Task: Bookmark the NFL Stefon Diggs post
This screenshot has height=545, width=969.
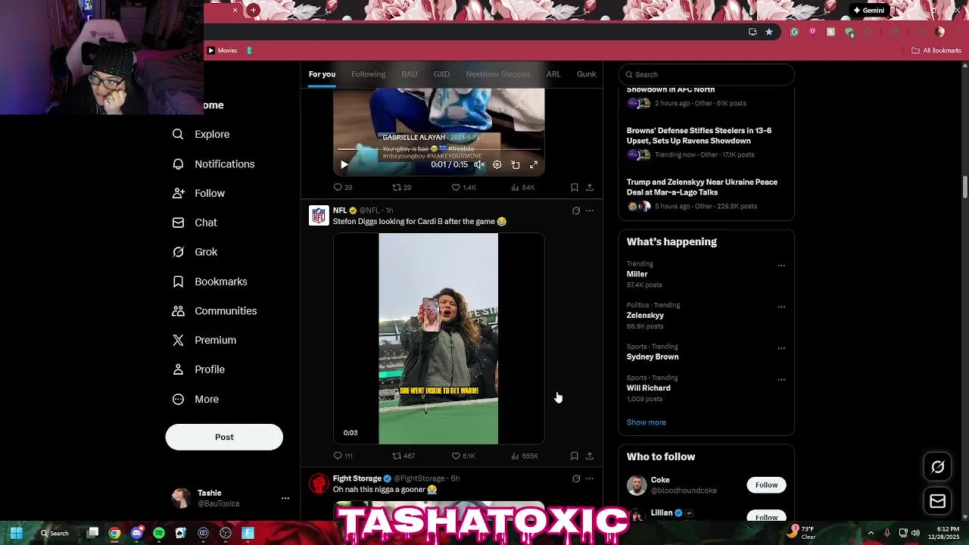Action: [575, 456]
